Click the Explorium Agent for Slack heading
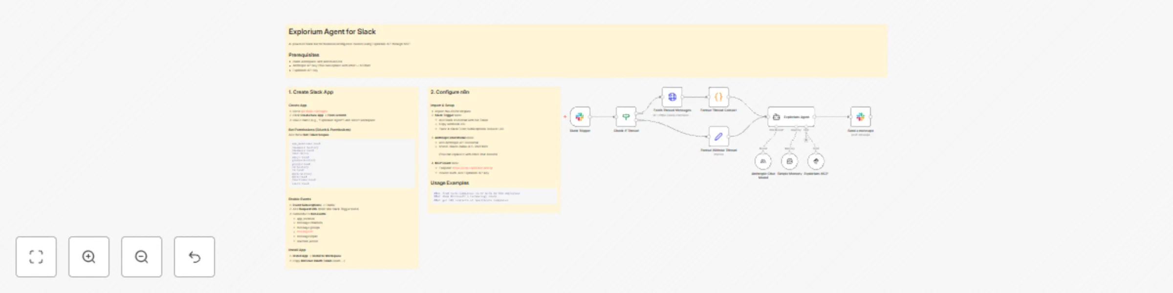 (x=332, y=32)
